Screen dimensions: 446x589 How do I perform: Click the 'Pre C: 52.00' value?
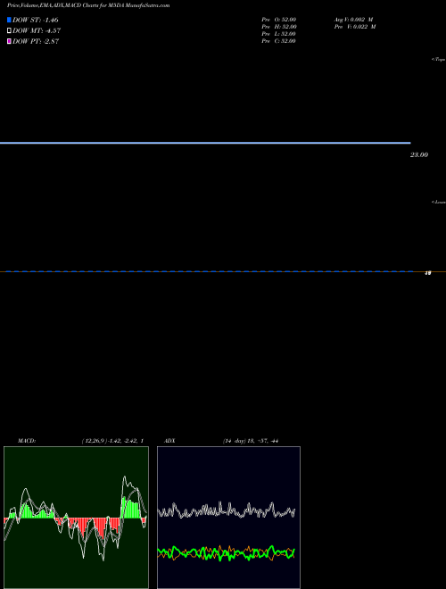point(278,41)
